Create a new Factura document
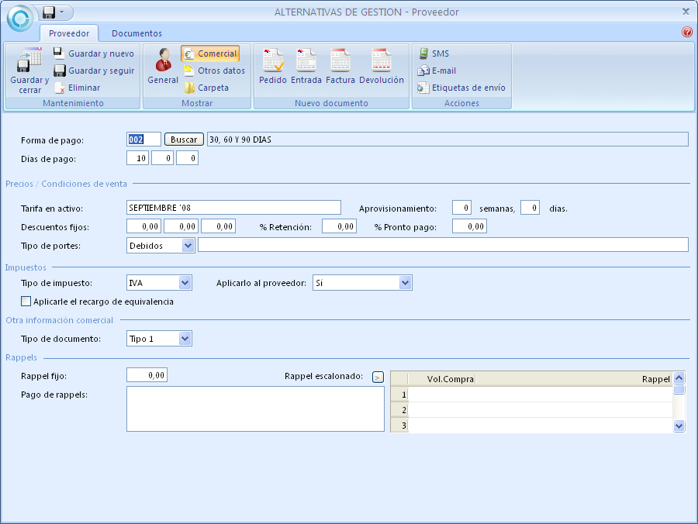This screenshot has height=524, width=698. [x=340, y=67]
